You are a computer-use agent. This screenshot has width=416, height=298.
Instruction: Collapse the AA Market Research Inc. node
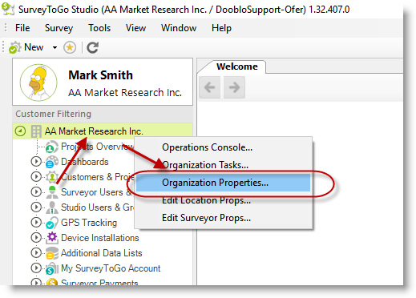[20, 131]
